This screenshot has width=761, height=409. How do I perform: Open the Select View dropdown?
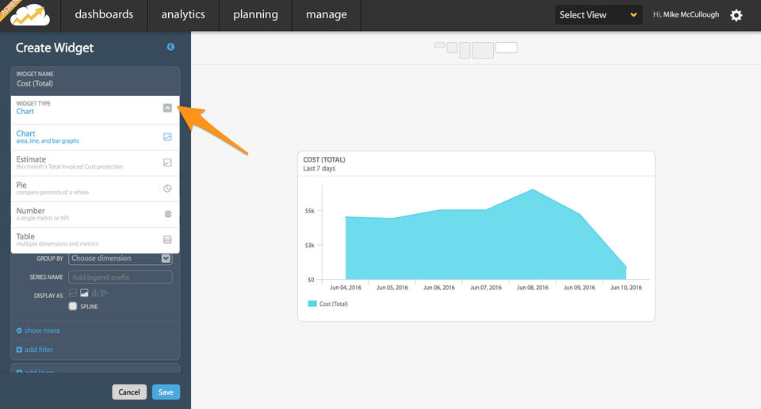point(598,15)
